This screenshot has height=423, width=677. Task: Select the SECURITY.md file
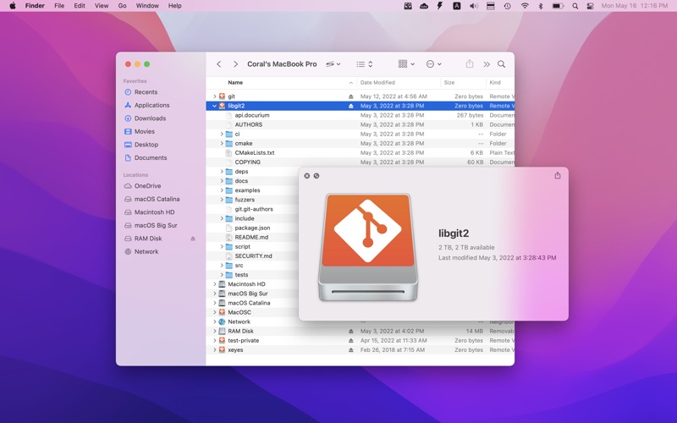[252, 256]
